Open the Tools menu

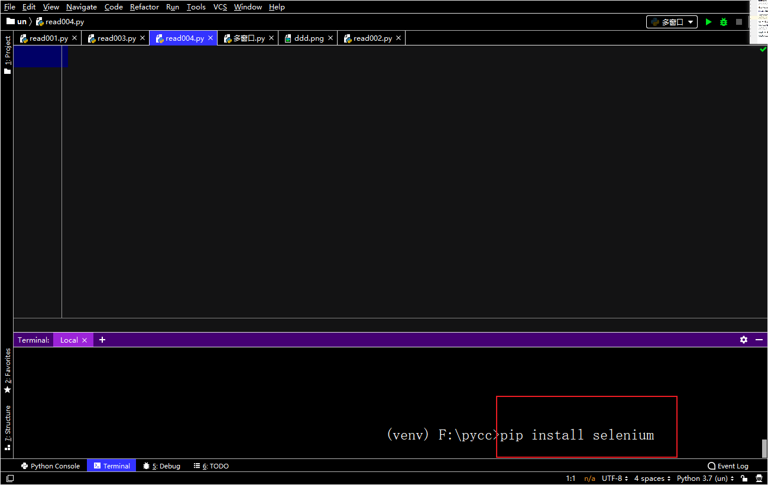196,7
